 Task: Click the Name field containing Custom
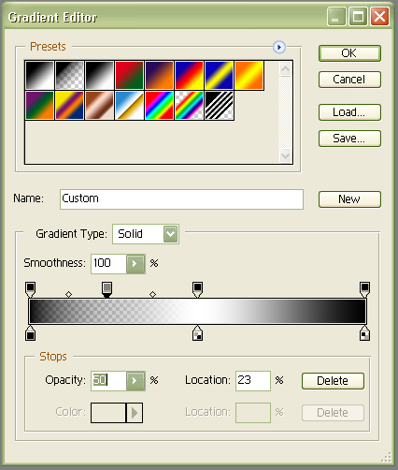181,199
